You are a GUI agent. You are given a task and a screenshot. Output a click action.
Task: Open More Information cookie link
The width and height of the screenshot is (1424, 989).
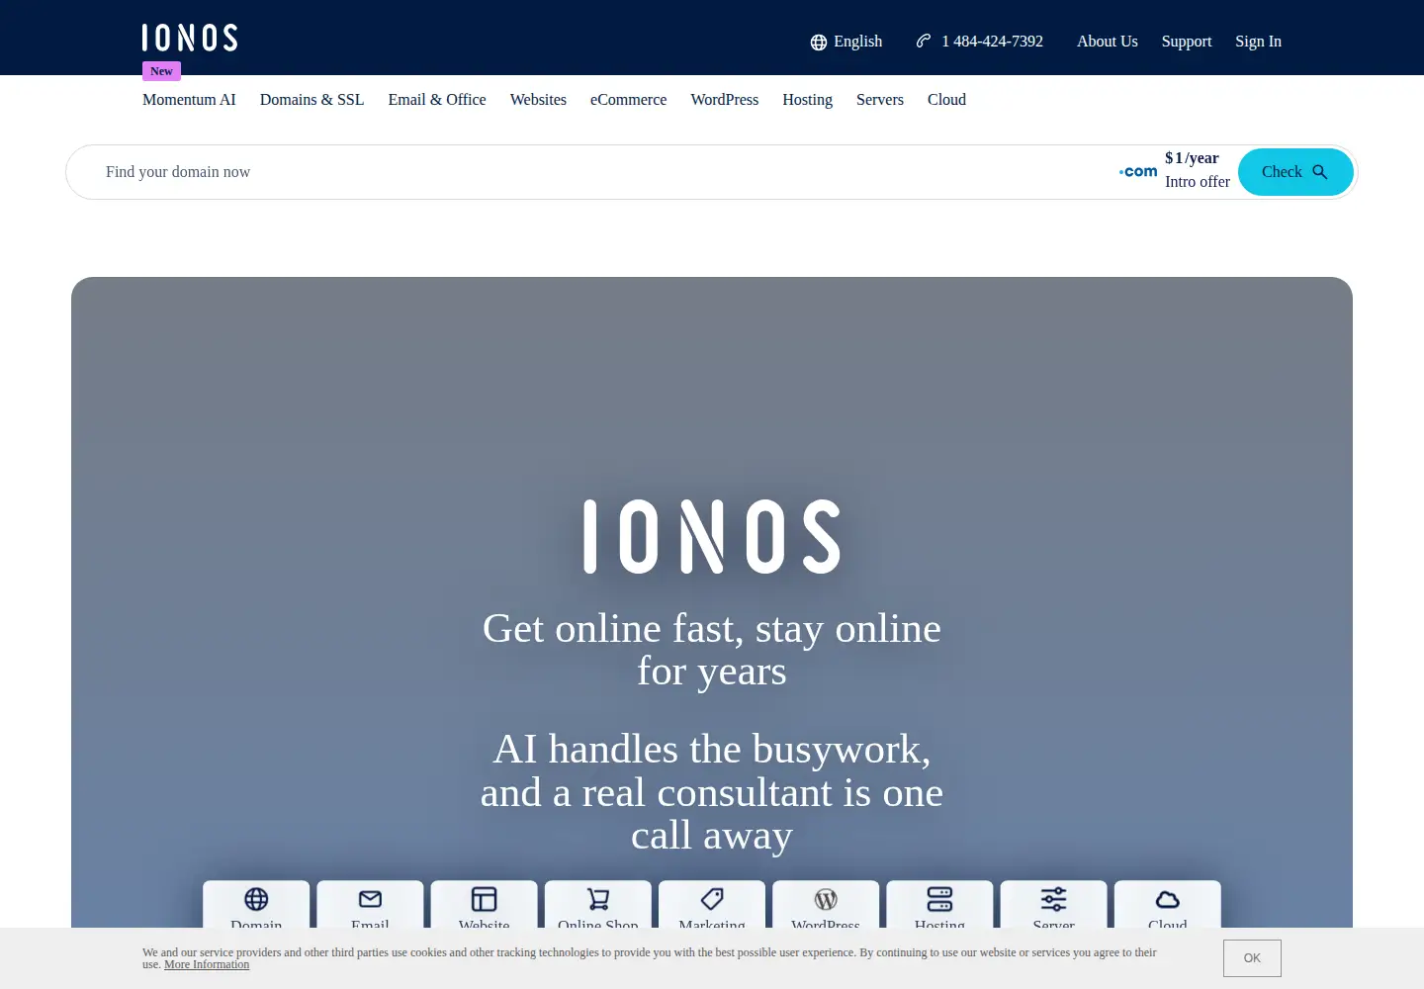(207, 965)
